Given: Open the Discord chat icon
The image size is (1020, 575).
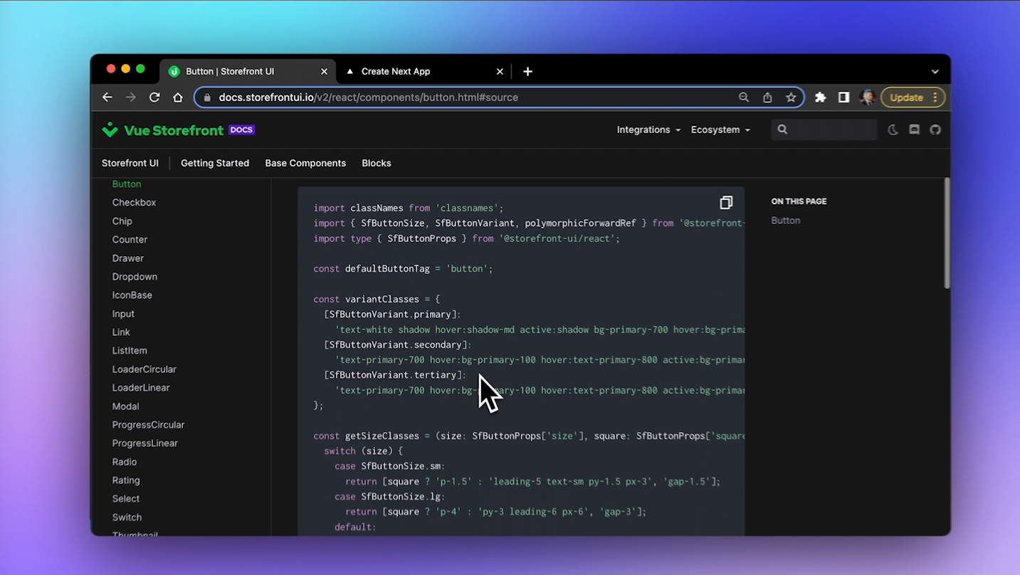Looking at the screenshot, I should [914, 130].
